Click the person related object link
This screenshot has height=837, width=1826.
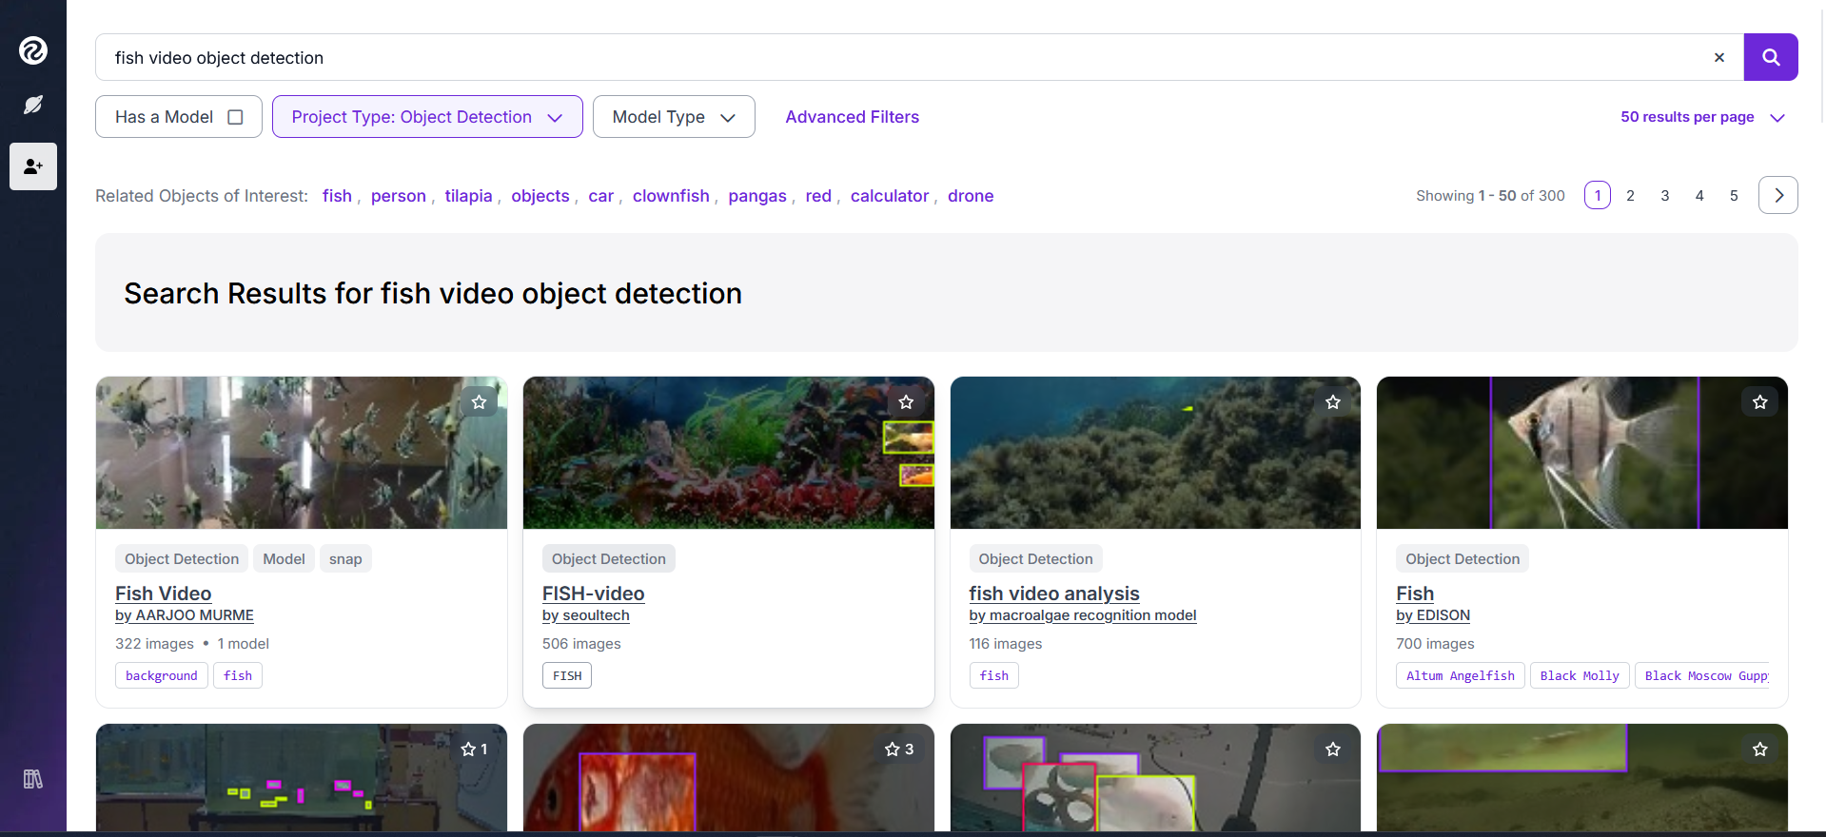click(x=399, y=196)
